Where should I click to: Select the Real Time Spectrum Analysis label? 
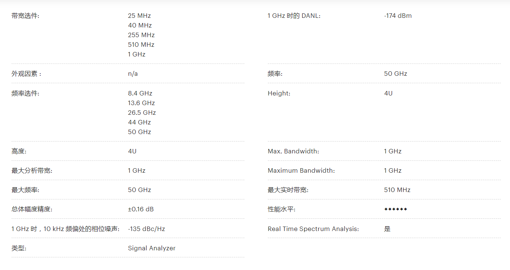point(313,229)
